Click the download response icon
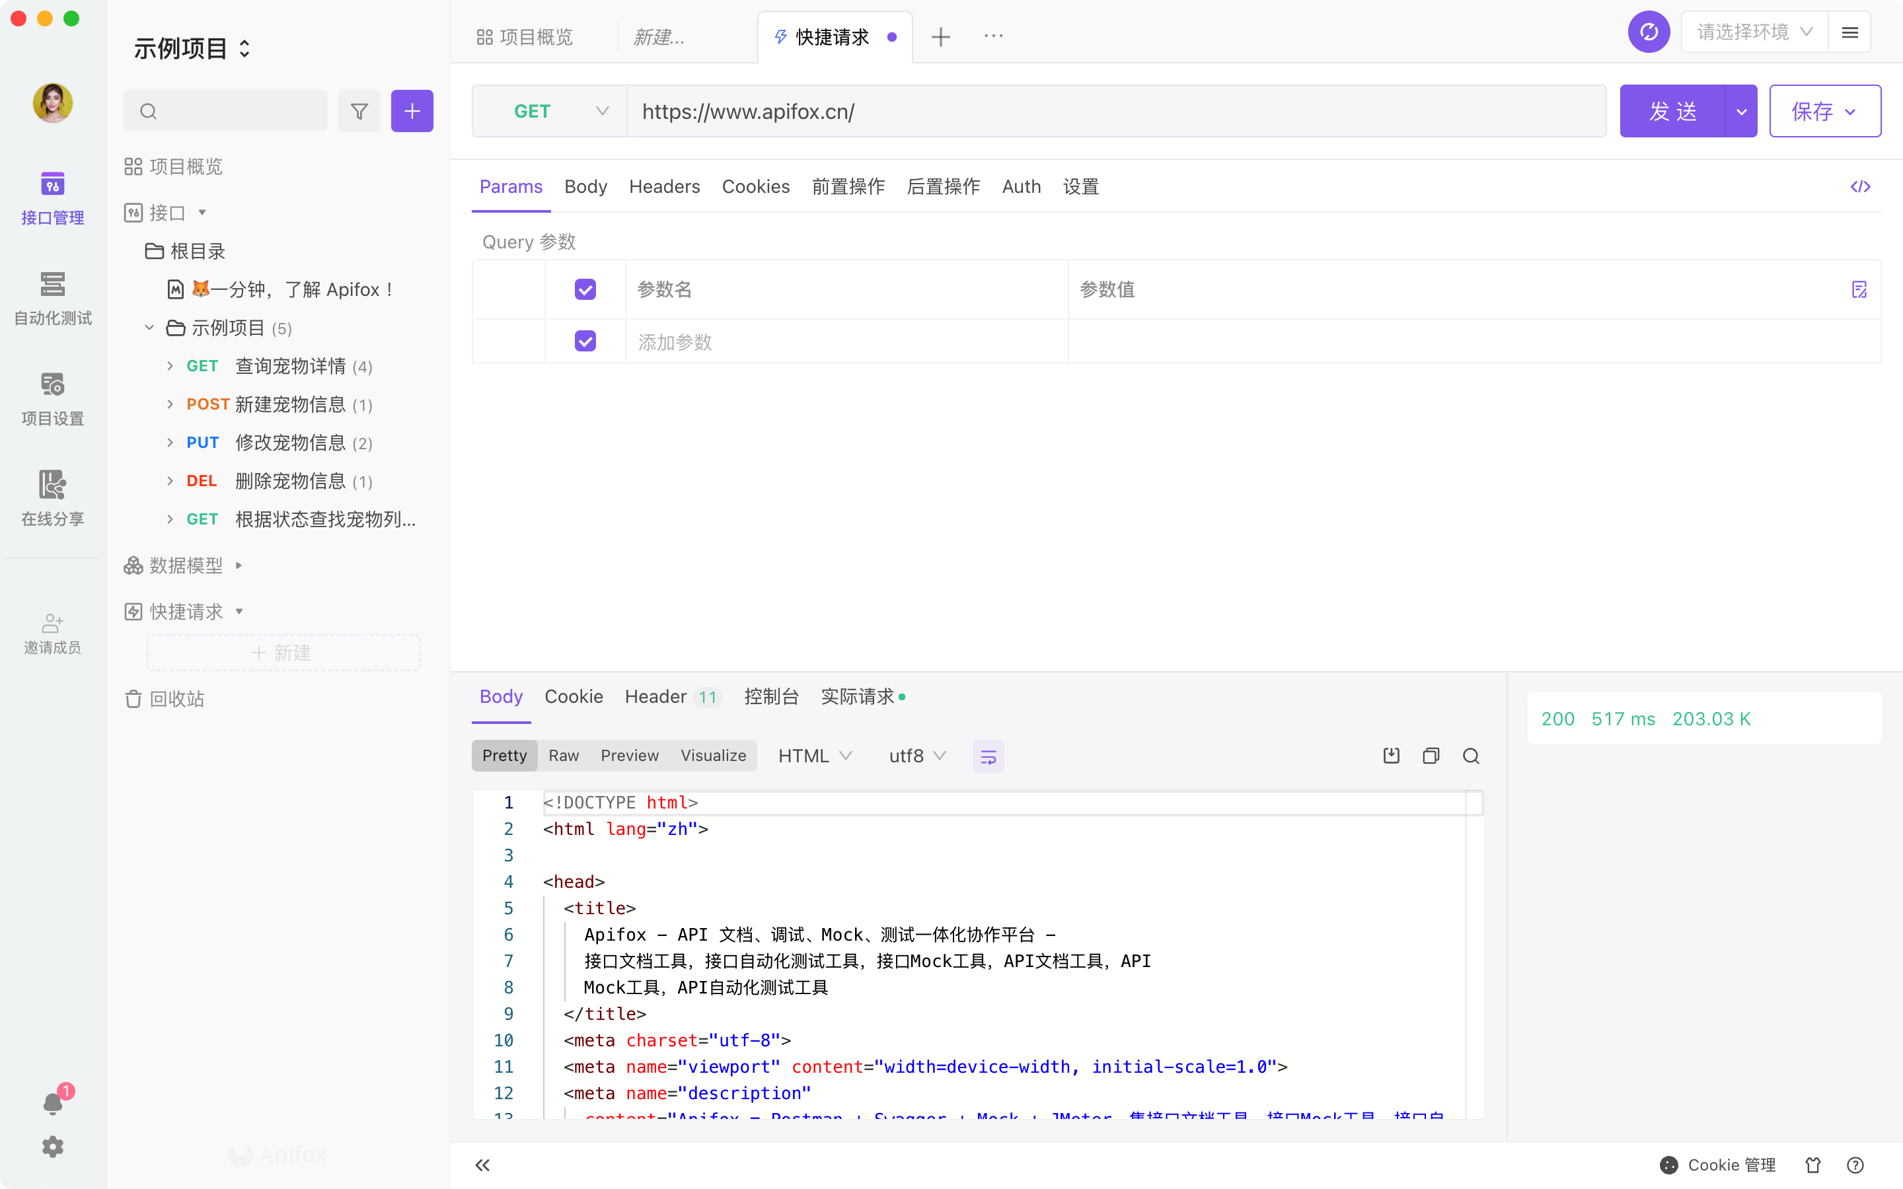1903x1189 pixels. point(1391,756)
